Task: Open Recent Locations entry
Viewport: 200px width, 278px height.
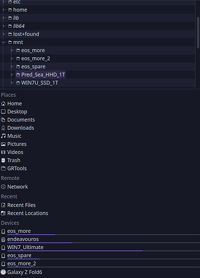Action: tap(24, 214)
